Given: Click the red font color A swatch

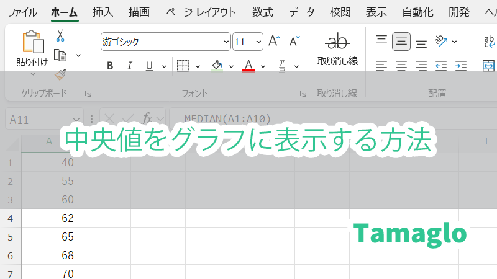Looking at the screenshot, I should pos(248,65).
